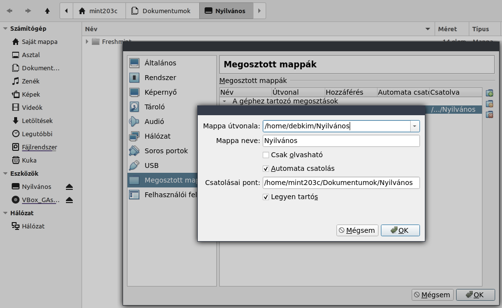The width and height of the screenshot is (502, 308).
Task: Collapse the Eszközök sidebar section
Action: pos(5,174)
